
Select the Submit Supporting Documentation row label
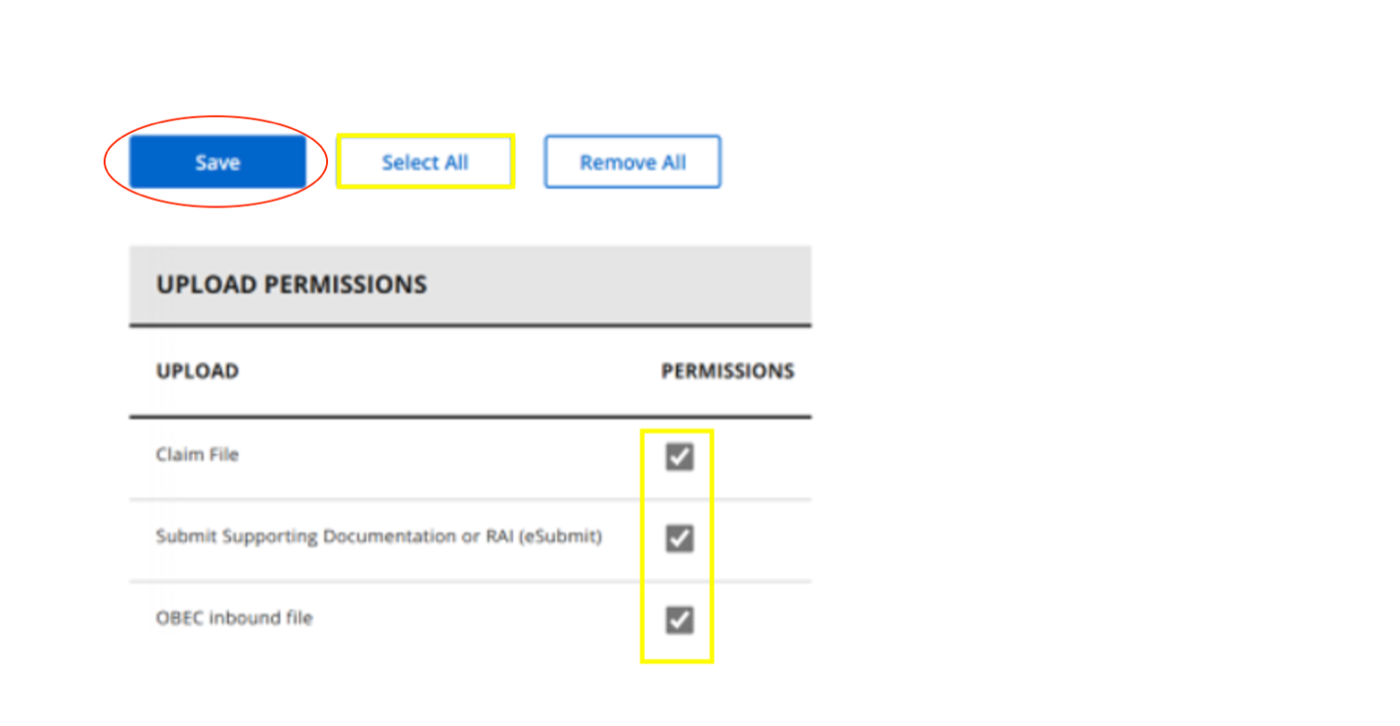[379, 536]
